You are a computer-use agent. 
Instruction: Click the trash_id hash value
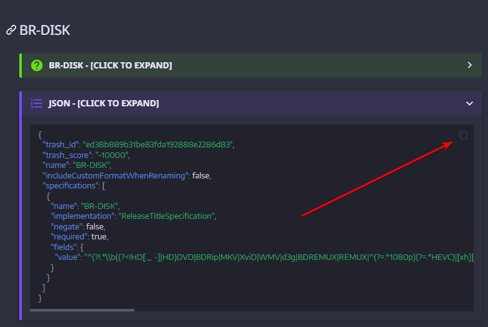click(158, 144)
